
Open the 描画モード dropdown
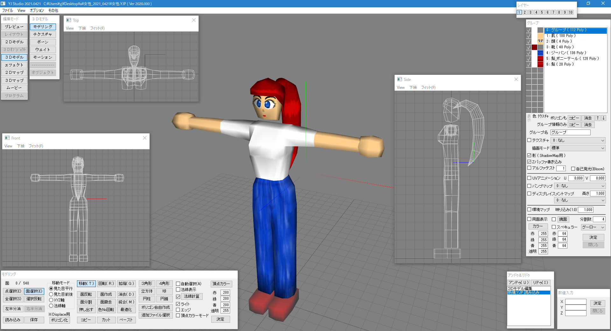point(578,148)
